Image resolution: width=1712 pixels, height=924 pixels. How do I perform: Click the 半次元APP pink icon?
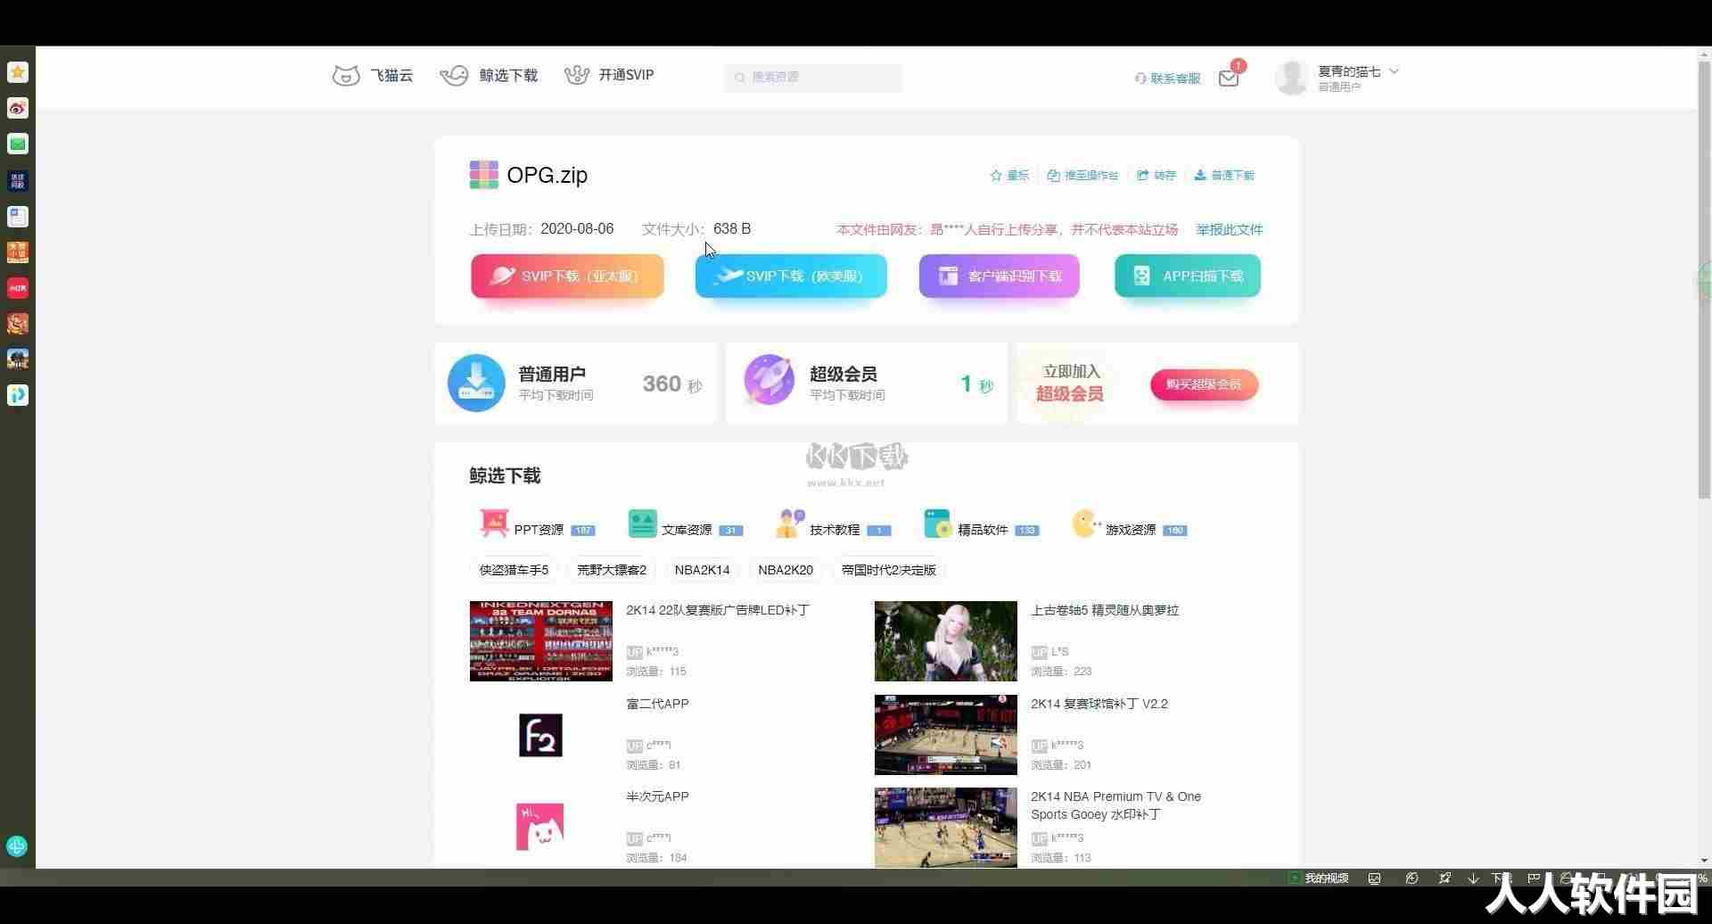pos(540,827)
